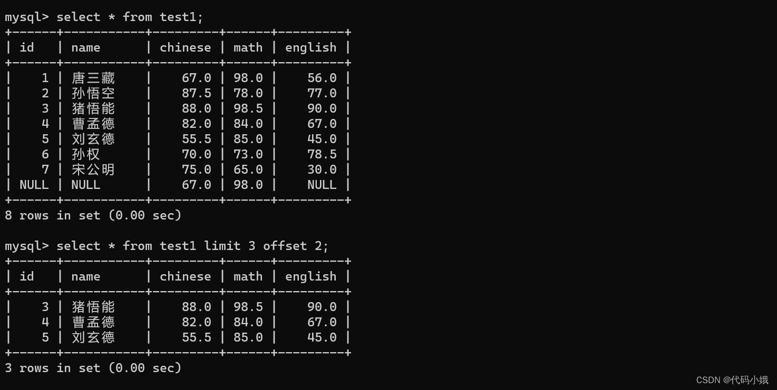This screenshot has width=777, height=390.
Task: Click the first "select * from test1;" command
Action: [x=129, y=17]
